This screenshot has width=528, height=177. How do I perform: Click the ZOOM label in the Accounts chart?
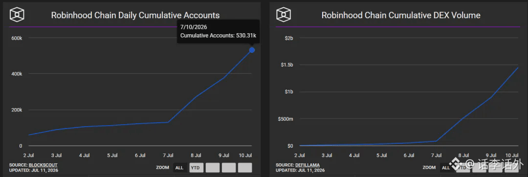click(x=162, y=167)
